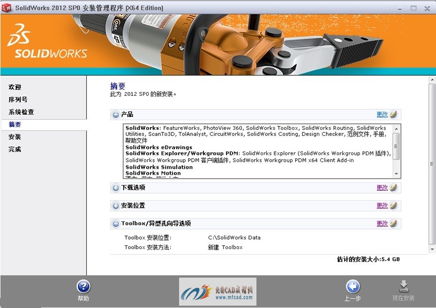Screen dimensions: 436x308
Task: Click the pencil edit icon for Toolbox/异型孔向导选项
Action: pyautogui.click(x=394, y=223)
